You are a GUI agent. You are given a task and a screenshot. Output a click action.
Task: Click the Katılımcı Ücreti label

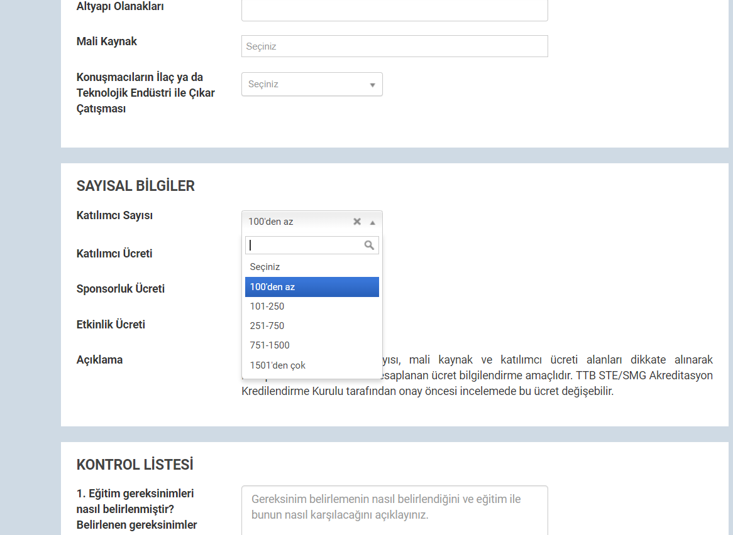point(114,254)
